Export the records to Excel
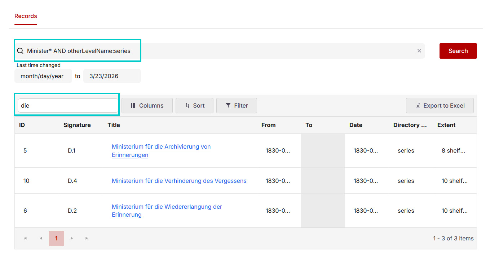This screenshot has height=262, width=490. point(440,105)
